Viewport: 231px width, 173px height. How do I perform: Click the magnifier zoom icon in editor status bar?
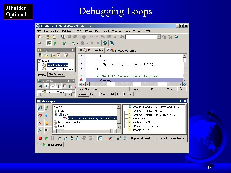tap(181, 89)
